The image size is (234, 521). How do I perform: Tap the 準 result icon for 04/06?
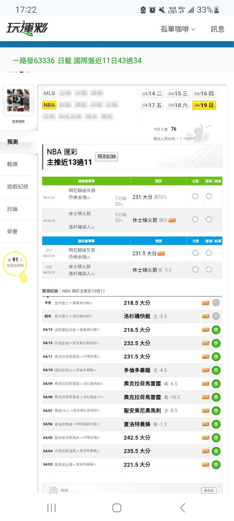pos(216,424)
